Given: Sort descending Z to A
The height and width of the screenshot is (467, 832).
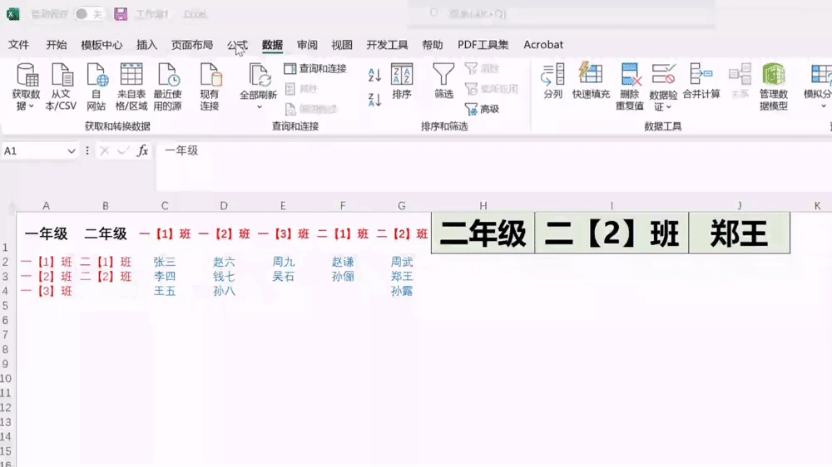Looking at the screenshot, I should point(374,99).
